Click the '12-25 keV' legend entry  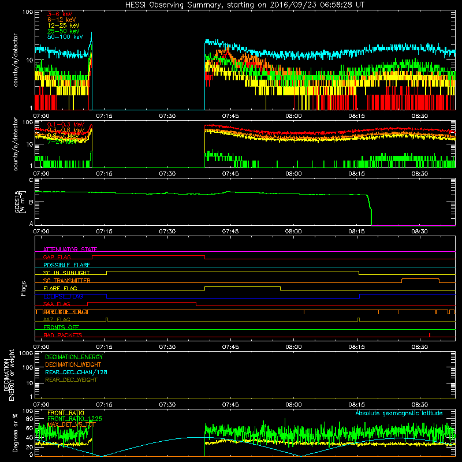[64, 25]
